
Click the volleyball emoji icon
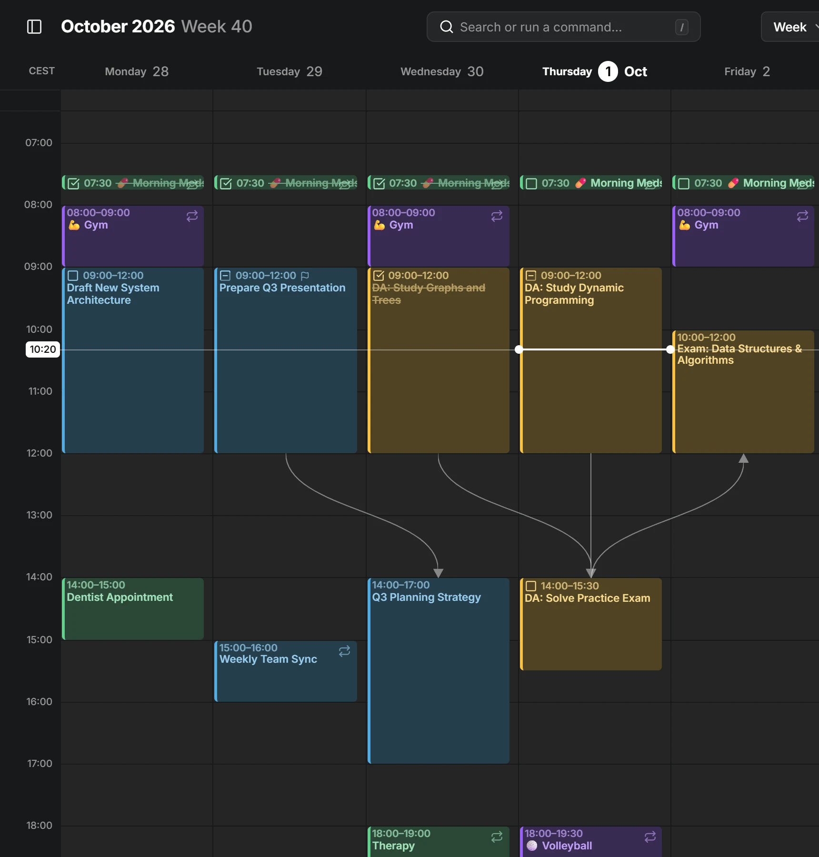[532, 846]
